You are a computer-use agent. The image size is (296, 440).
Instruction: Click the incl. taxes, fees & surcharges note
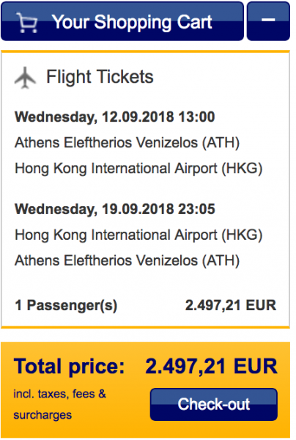pos(59,404)
